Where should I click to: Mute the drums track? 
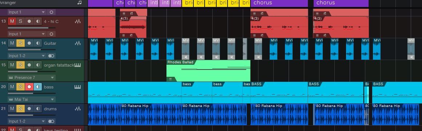(12, 109)
